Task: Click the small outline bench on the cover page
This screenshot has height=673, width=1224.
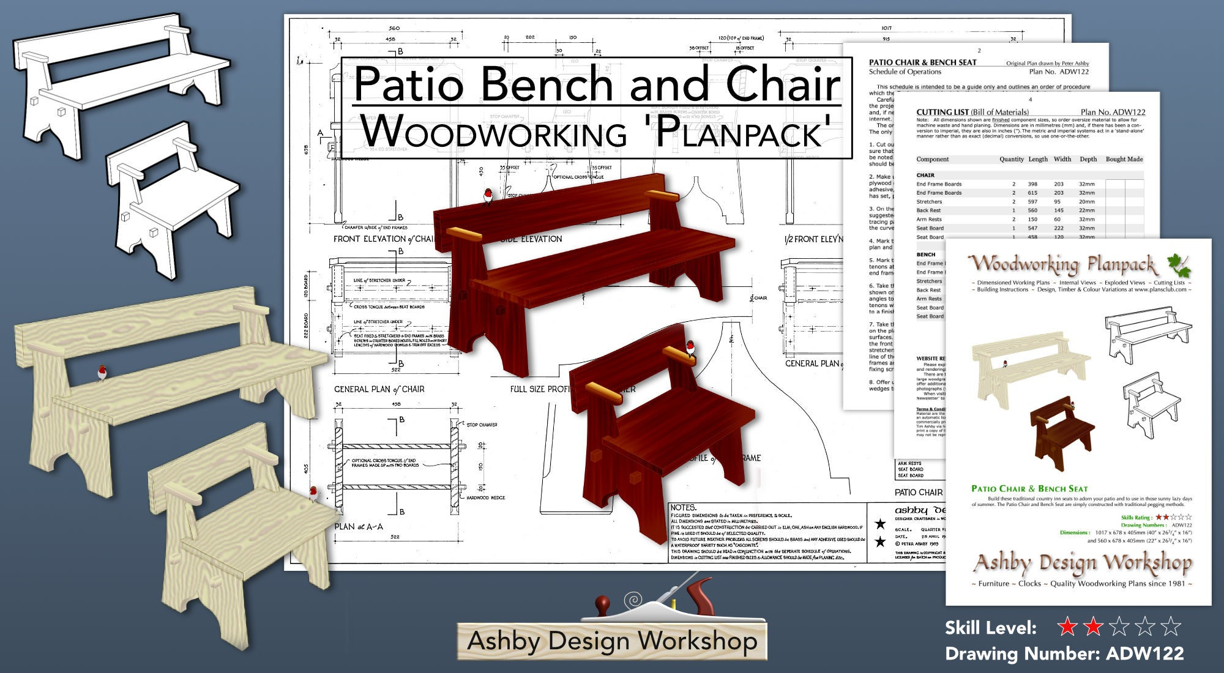Action: point(1147,335)
